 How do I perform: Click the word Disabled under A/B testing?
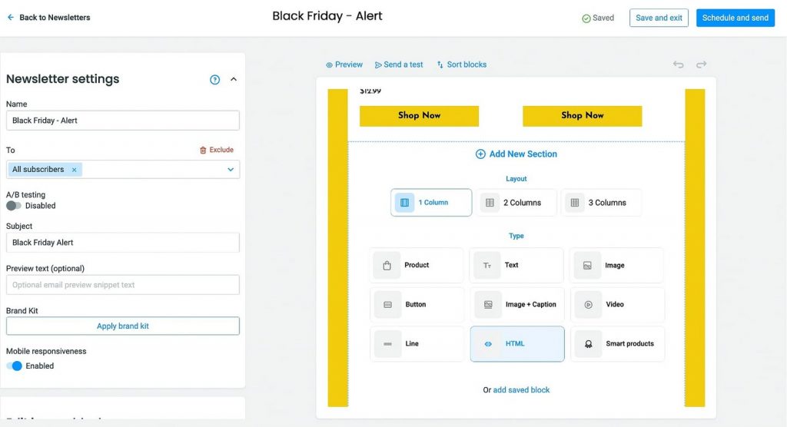click(41, 206)
